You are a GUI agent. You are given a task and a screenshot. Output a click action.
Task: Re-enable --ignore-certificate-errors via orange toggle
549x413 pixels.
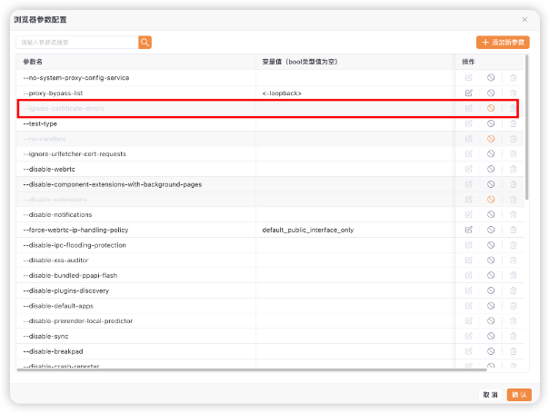point(491,108)
